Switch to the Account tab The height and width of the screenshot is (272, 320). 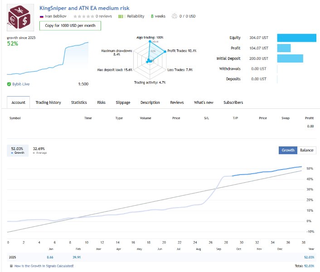[19, 102]
